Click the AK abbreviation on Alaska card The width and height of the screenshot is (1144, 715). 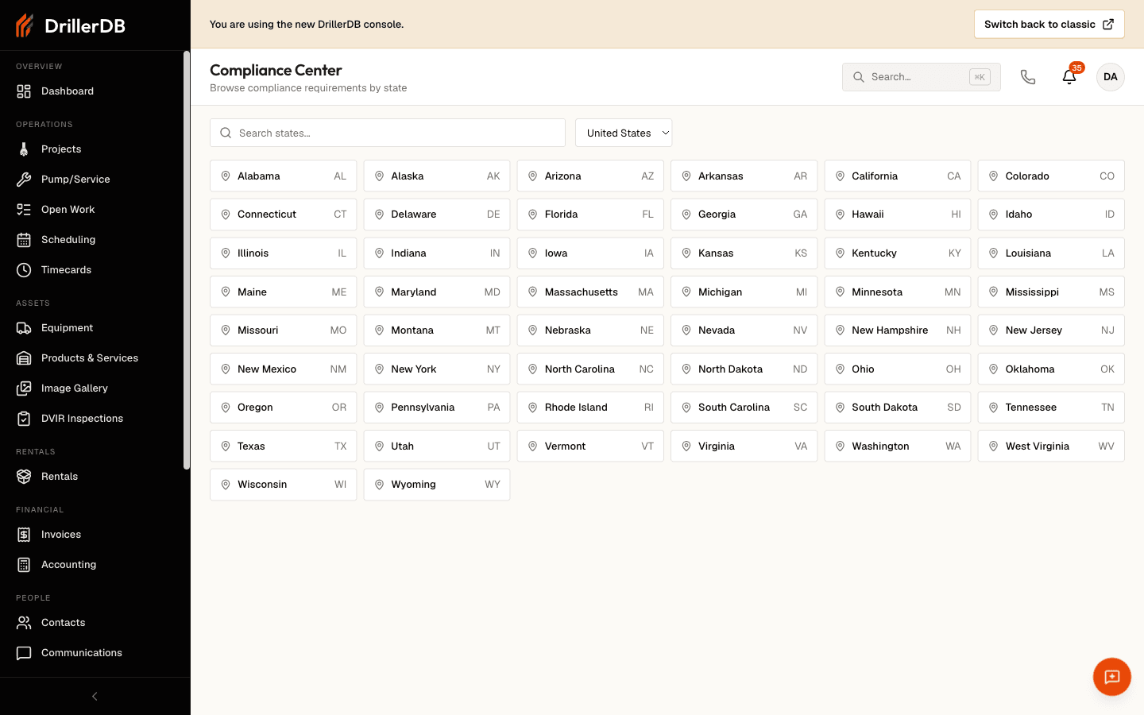pos(493,176)
